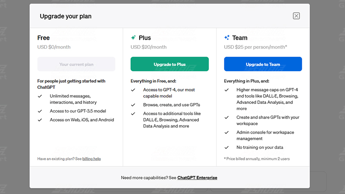Click checkmark next to GPT-3.5 model access

40,111
